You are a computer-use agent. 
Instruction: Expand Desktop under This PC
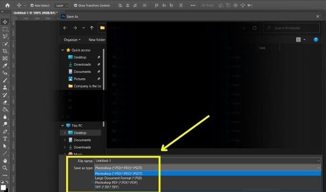tap(65, 133)
